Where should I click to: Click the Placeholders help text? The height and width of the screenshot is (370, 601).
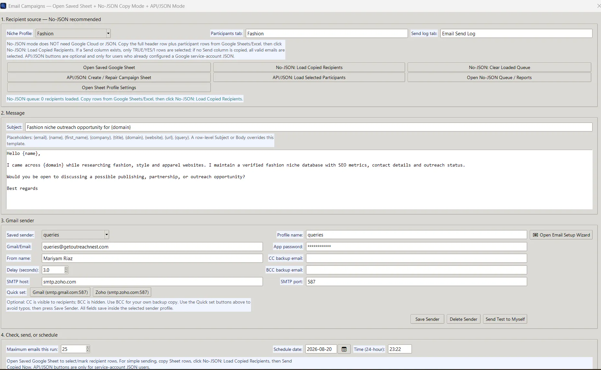pyautogui.click(x=140, y=140)
